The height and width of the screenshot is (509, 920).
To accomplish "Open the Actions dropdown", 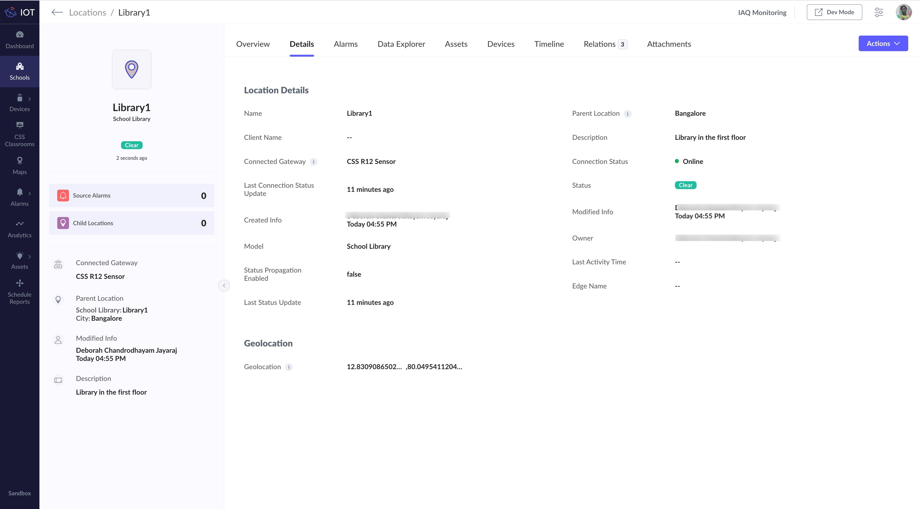I will pyautogui.click(x=883, y=44).
